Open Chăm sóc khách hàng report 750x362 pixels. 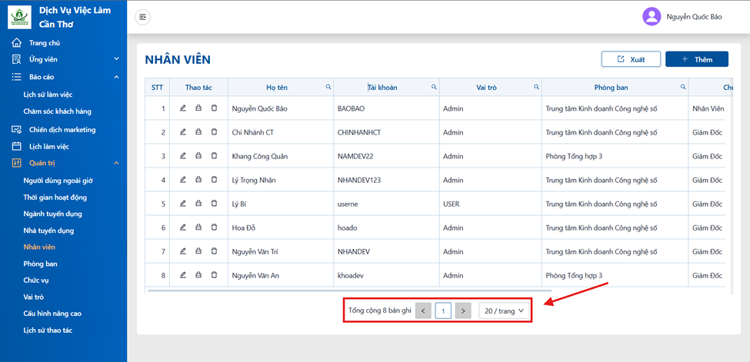click(x=58, y=111)
